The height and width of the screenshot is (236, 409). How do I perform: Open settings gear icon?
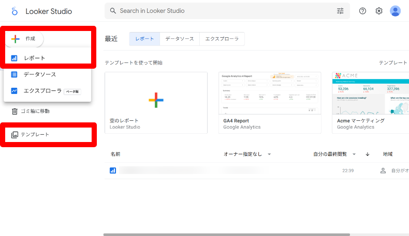click(x=379, y=11)
